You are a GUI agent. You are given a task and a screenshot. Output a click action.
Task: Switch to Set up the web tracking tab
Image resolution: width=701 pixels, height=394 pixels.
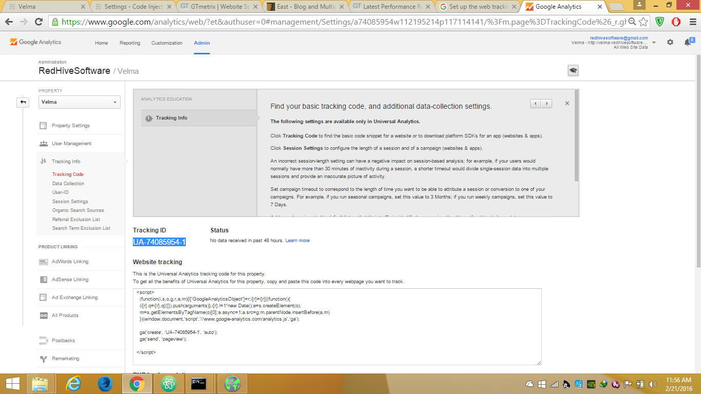[479, 7]
